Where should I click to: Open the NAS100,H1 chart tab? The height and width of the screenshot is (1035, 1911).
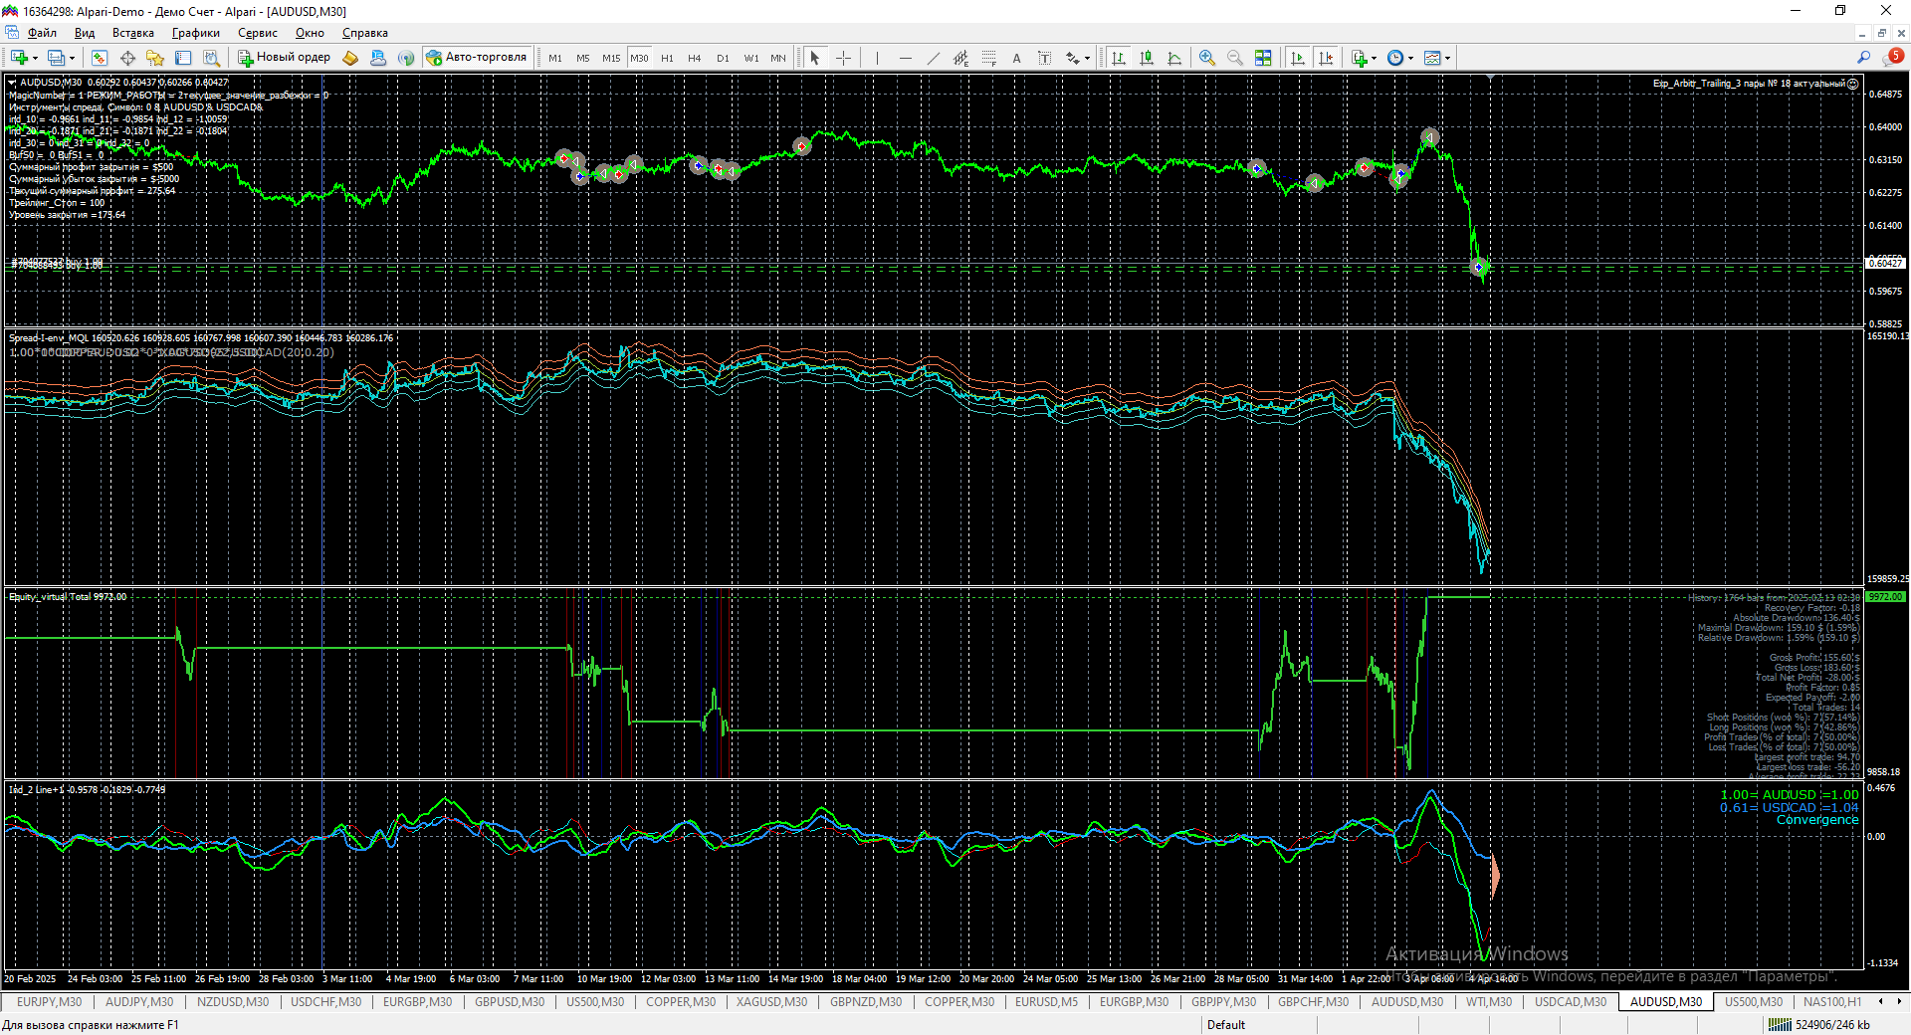tap(1832, 1002)
